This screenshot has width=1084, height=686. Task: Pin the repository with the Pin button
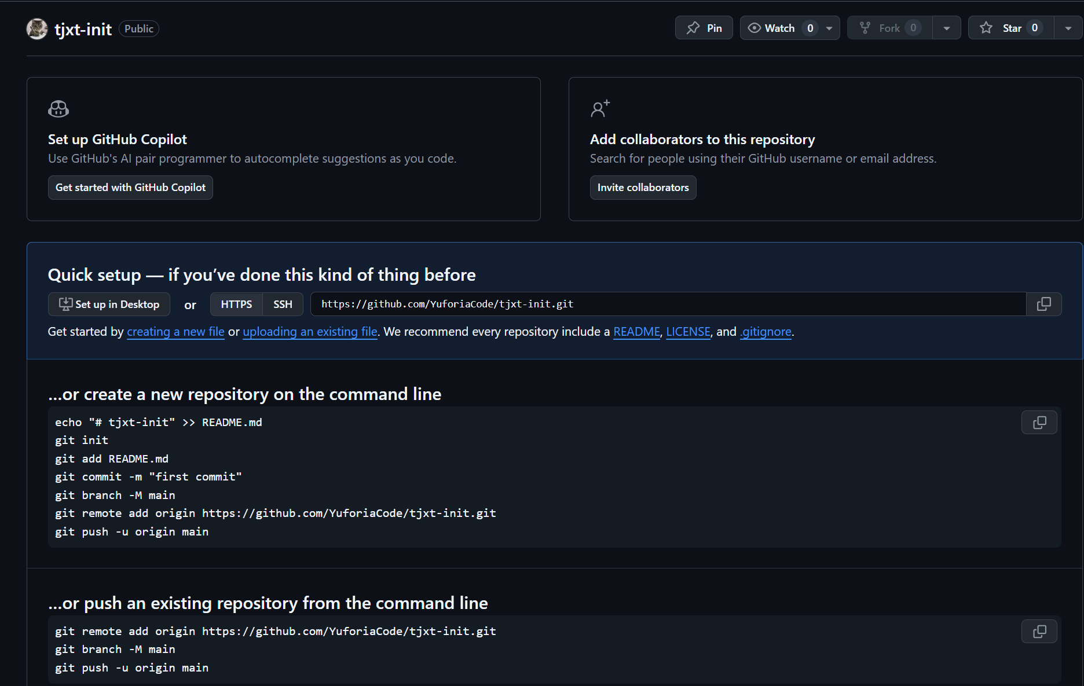(x=704, y=28)
